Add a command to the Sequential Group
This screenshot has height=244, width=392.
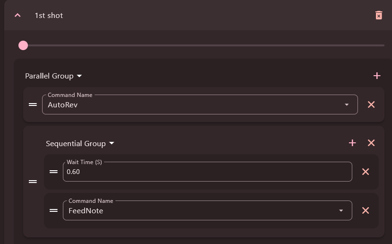click(352, 143)
